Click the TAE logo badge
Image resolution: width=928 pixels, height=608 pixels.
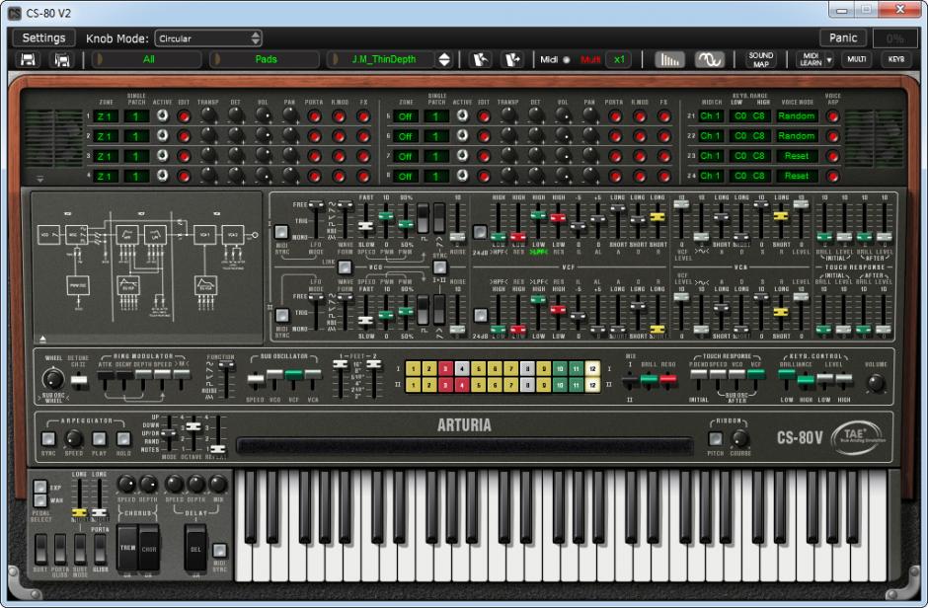[858, 437]
